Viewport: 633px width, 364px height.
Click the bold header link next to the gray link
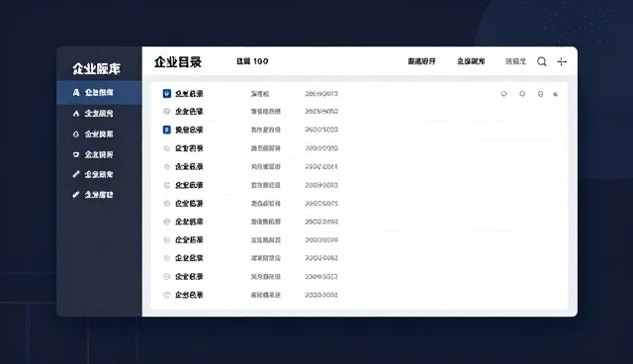pyautogui.click(x=471, y=61)
